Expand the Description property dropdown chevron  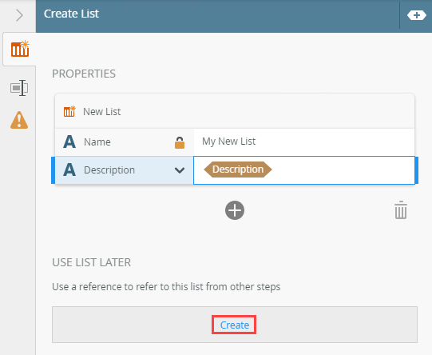click(180, 170)
